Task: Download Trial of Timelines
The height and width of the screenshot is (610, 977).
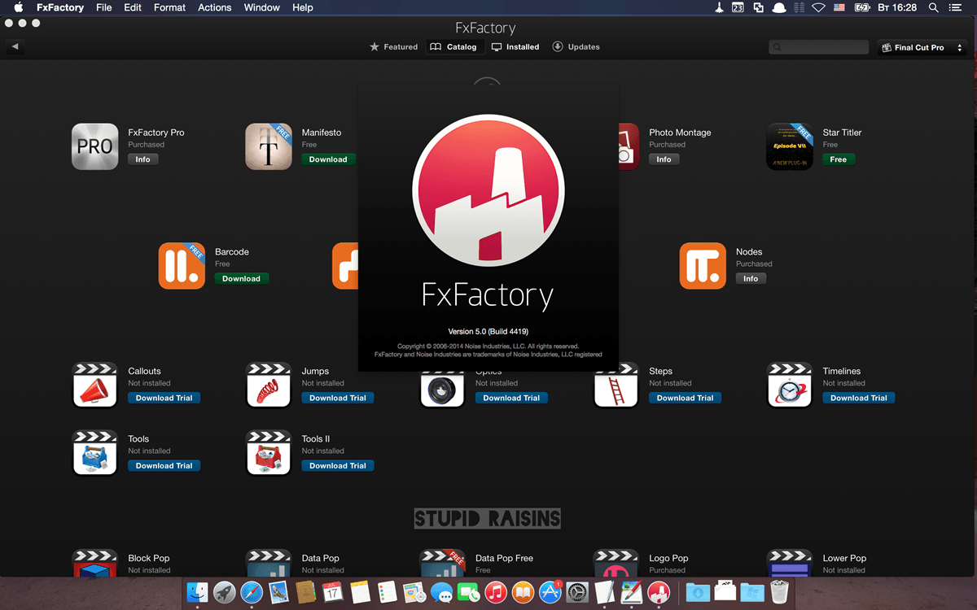Action: (x=859, y=398)
